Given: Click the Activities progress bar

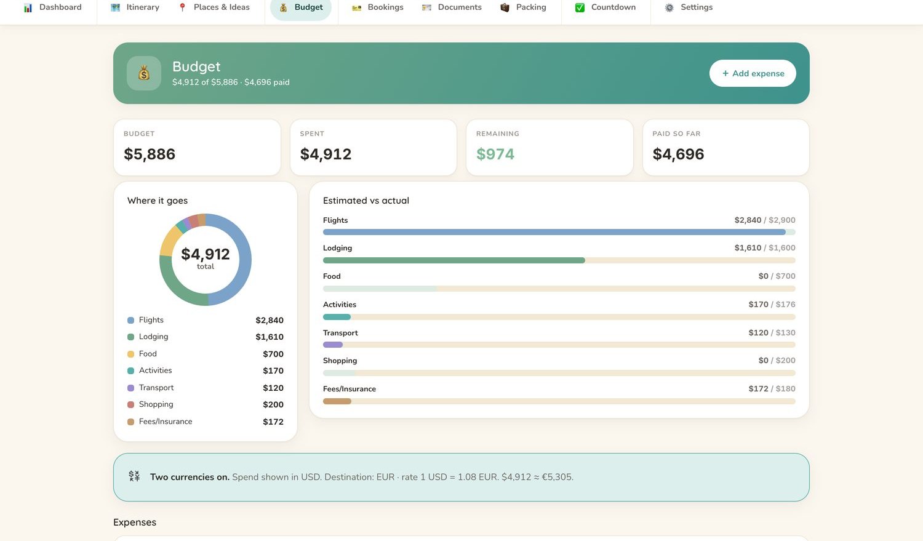Looking at the screenshot, I should (559, 317).
